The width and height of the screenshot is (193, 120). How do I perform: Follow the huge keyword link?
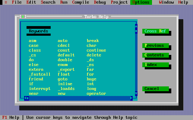(91, 79)
